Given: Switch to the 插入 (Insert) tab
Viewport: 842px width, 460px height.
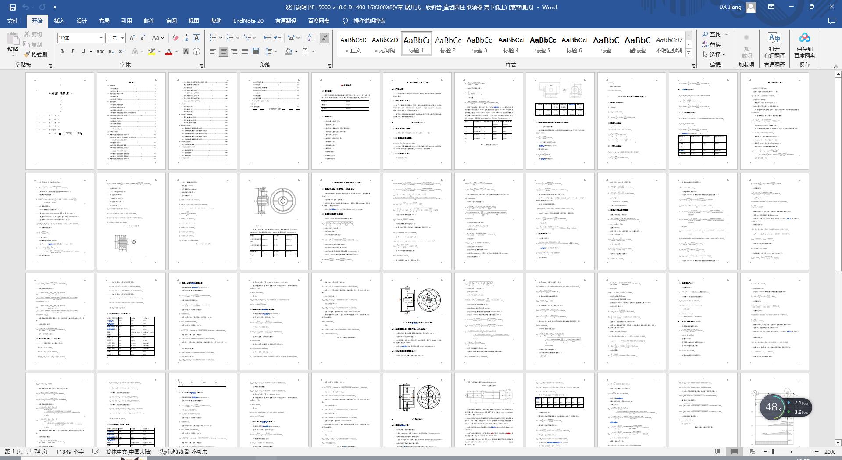Looking at the screenshot, I should (59, 21).
